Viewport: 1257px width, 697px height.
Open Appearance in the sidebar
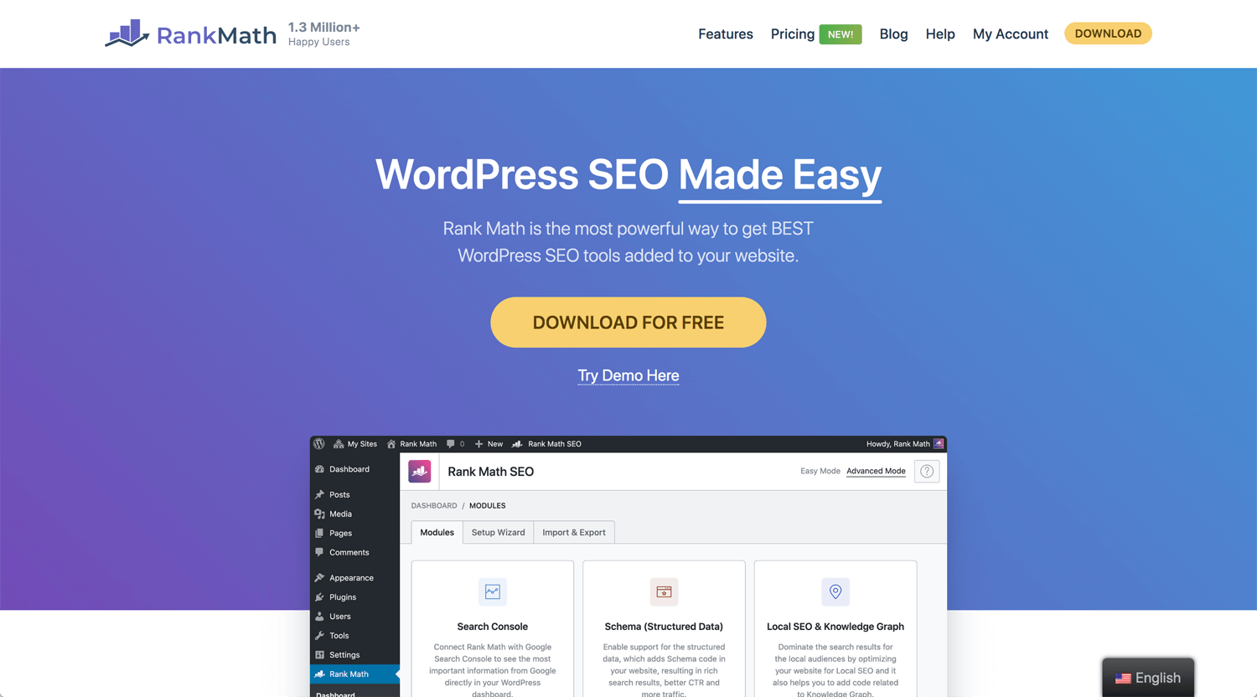point(351,578)
